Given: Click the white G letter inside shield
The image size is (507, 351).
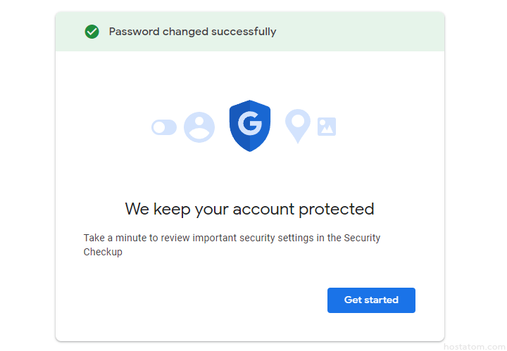Looking at the screenshot, I should click(249, 124).
